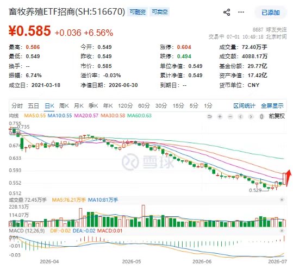Switch to the 15分 interval tab

178,106
